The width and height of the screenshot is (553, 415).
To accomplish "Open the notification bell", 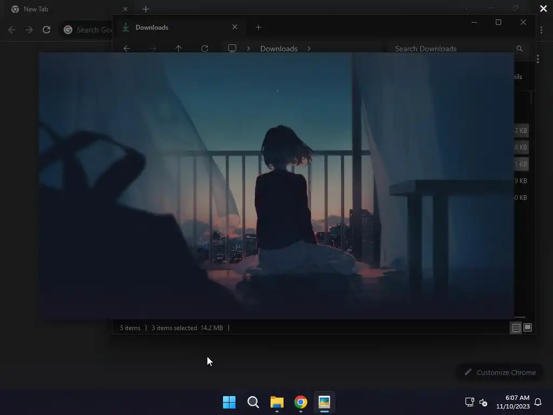I will [x=538, y=402].
